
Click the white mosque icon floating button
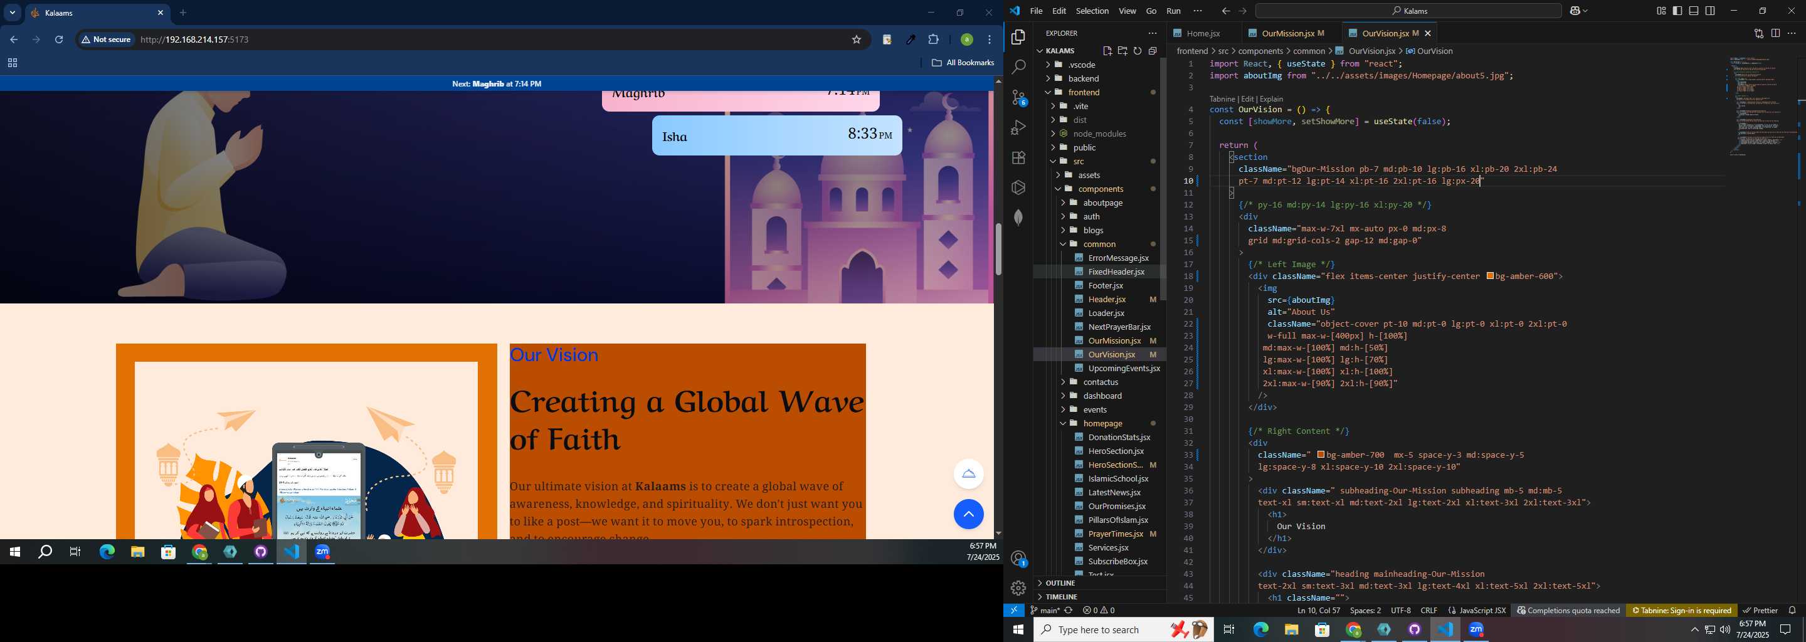(968, 474)
